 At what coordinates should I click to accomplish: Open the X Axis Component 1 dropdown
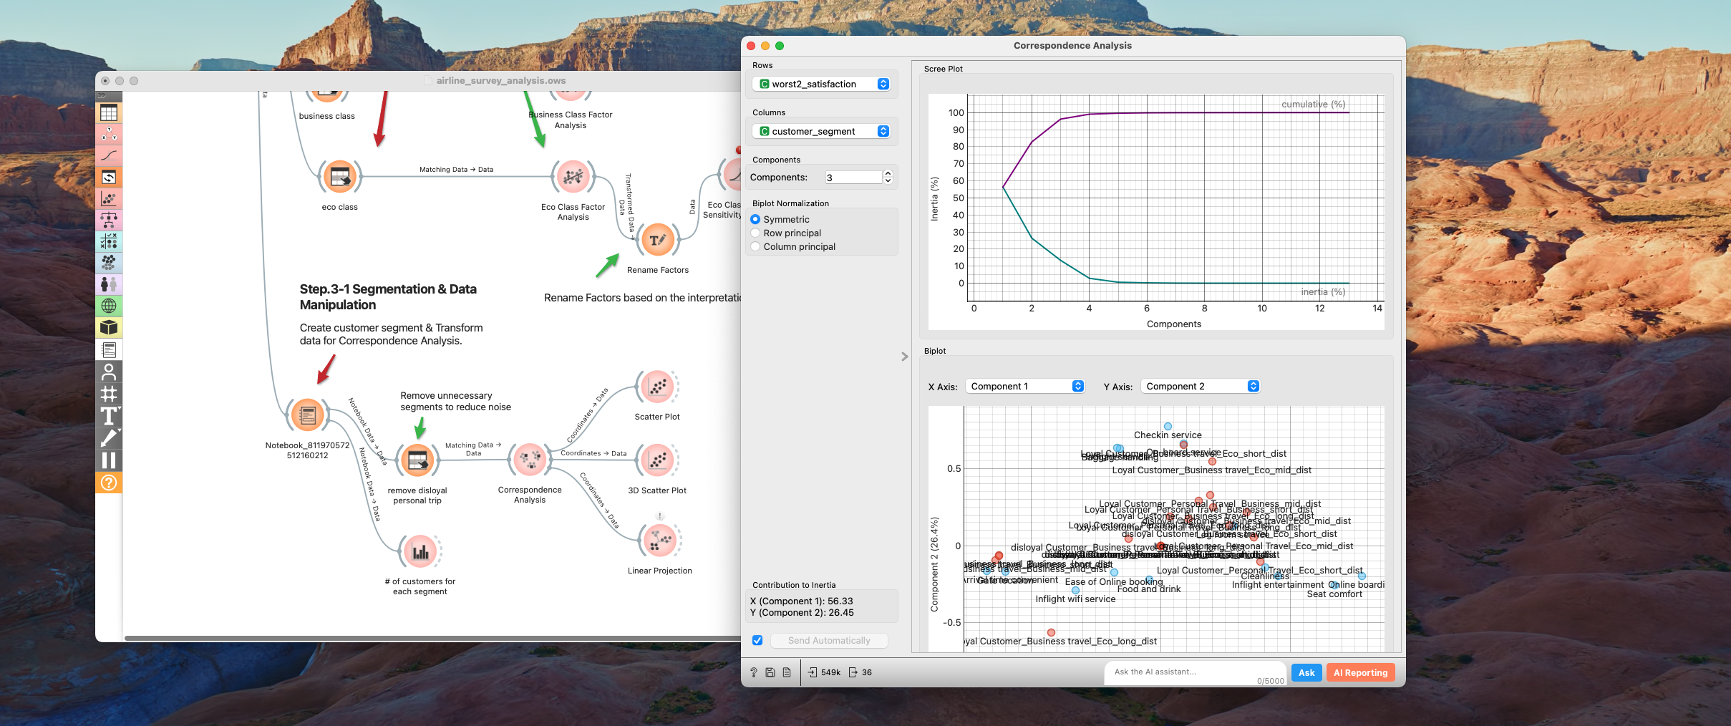(x=1024, y=387)
